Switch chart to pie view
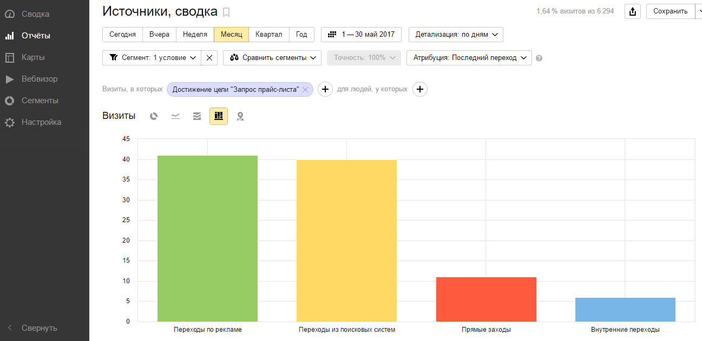The width and height of the screenshot is (702, 341). (x=154, y=116)
